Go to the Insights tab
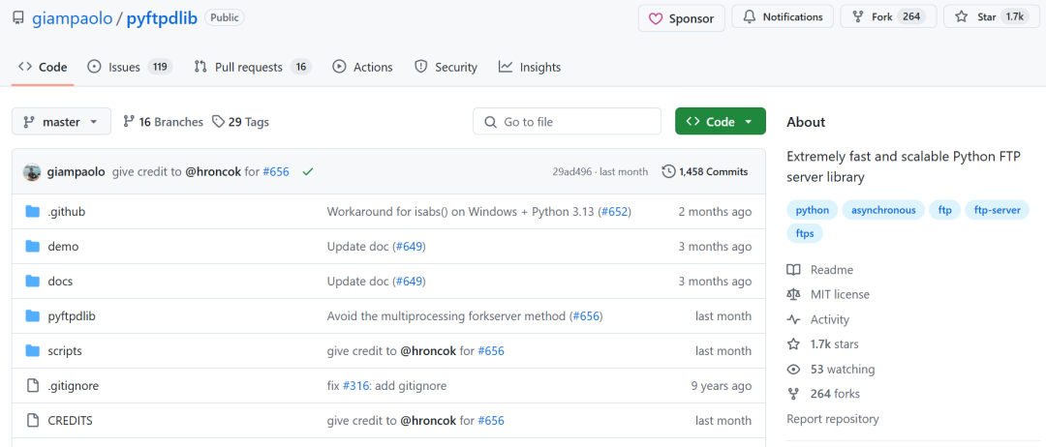 (530, 67)
